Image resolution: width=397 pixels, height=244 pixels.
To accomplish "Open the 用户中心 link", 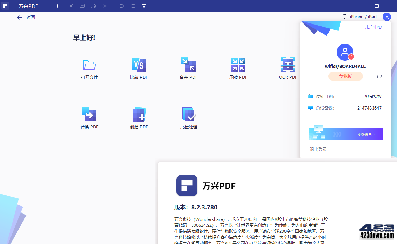I will [374, 27].
